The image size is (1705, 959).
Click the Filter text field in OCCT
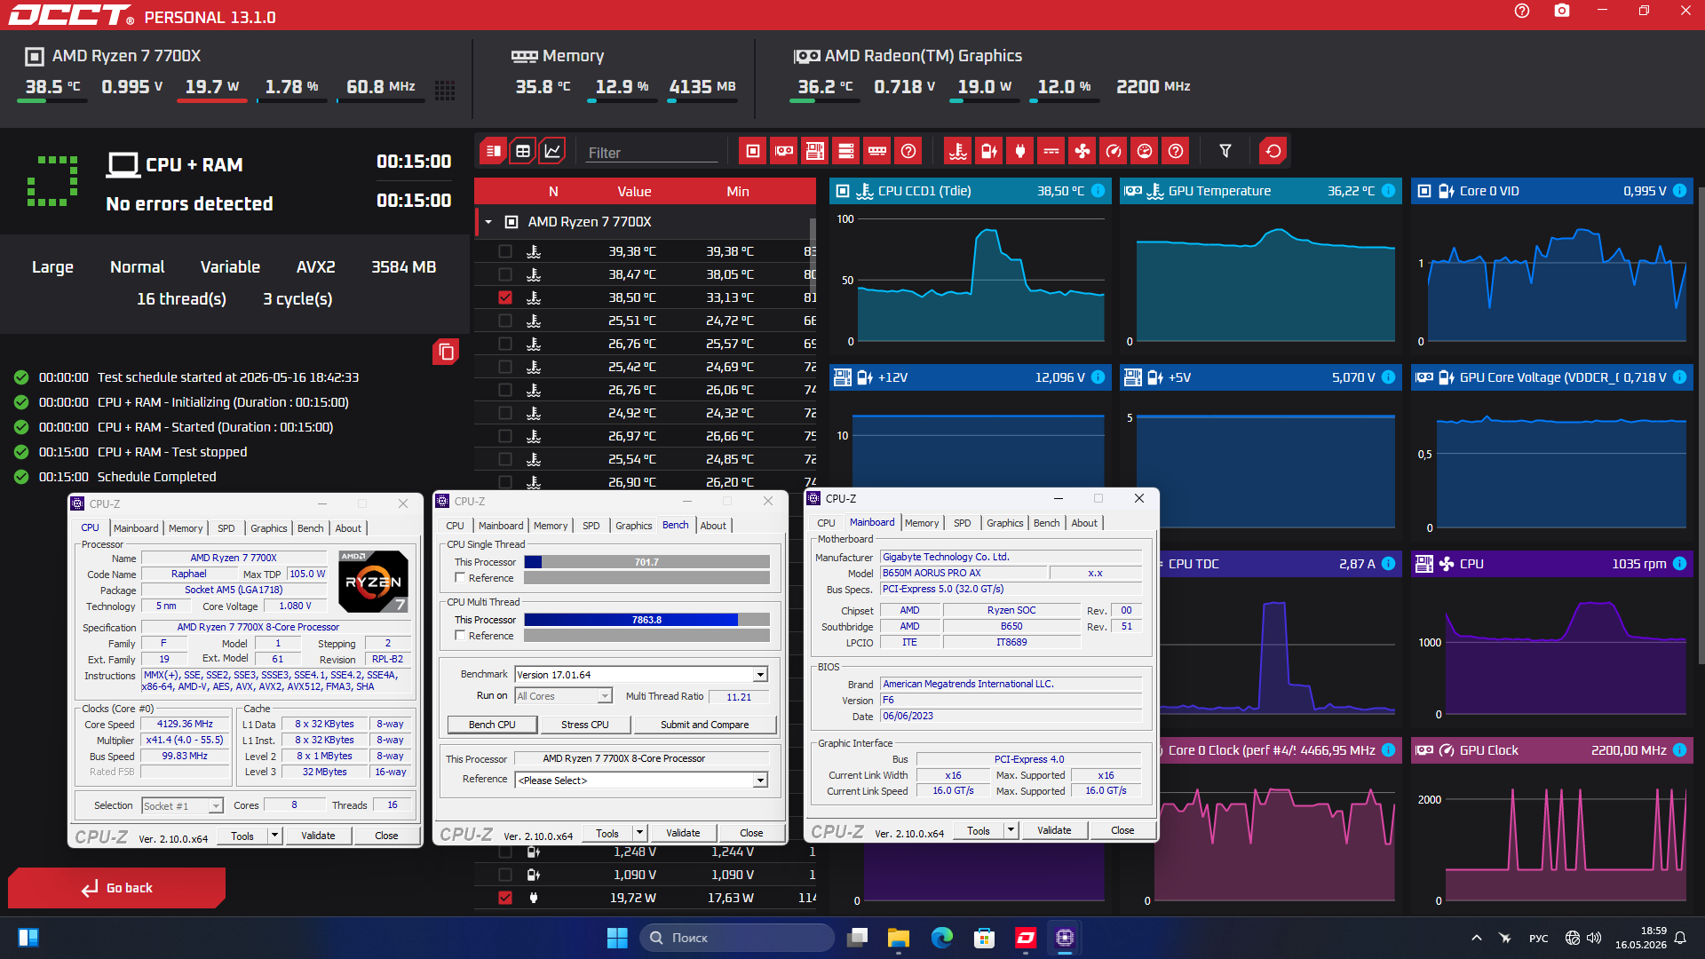(x=652, y=153)
